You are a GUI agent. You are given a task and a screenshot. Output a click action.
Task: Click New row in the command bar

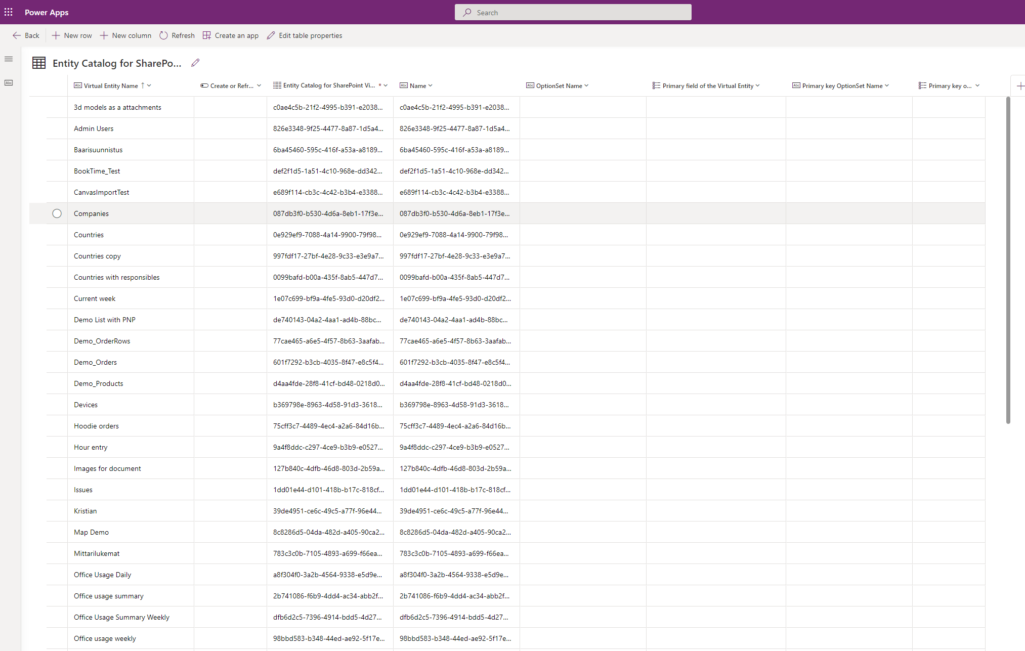(72, 35)
